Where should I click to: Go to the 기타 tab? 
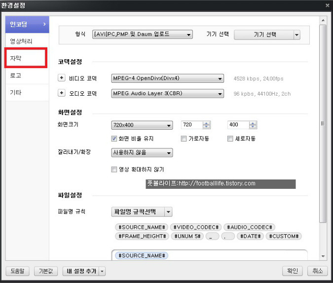click(27, 92)
